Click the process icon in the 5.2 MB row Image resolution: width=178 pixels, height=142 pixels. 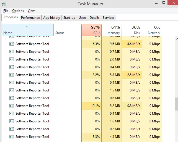click(12, 106)
